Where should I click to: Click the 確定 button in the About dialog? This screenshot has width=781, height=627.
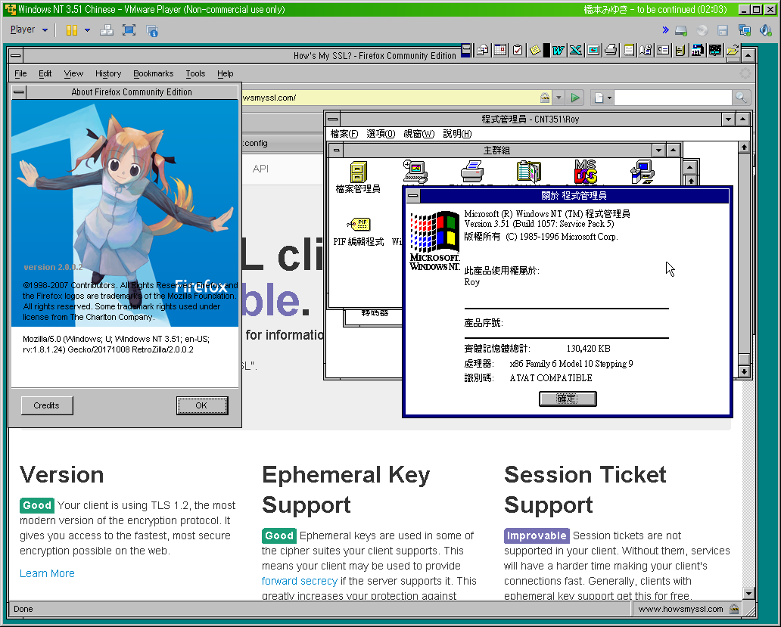pyautogui.click(x=568, y=399)
